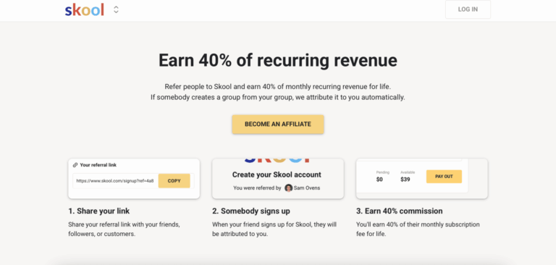This screenshot has width=556, height=265.
Task: Click the payout balance card thumbnail
Action: click(x=421, y=178)
